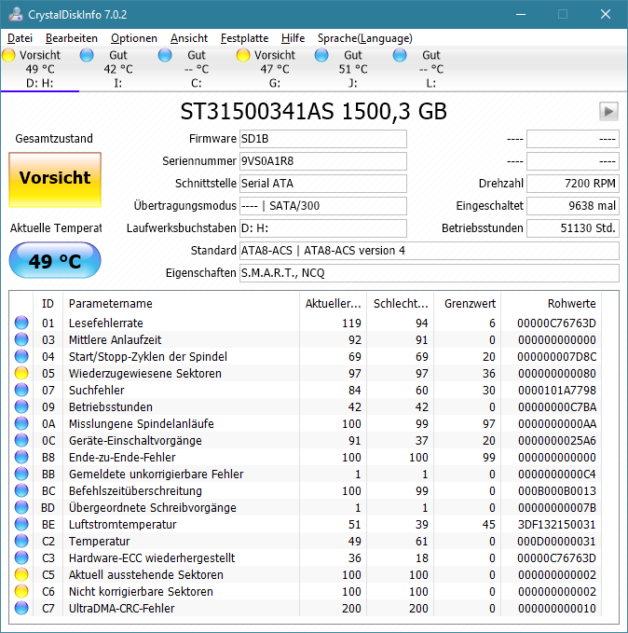Image resolution: width=628 pixels, height=633 pixels.
Task: Click status orb for Gemeldete unkorrigierbare Fehler
Action: point(21,474)
